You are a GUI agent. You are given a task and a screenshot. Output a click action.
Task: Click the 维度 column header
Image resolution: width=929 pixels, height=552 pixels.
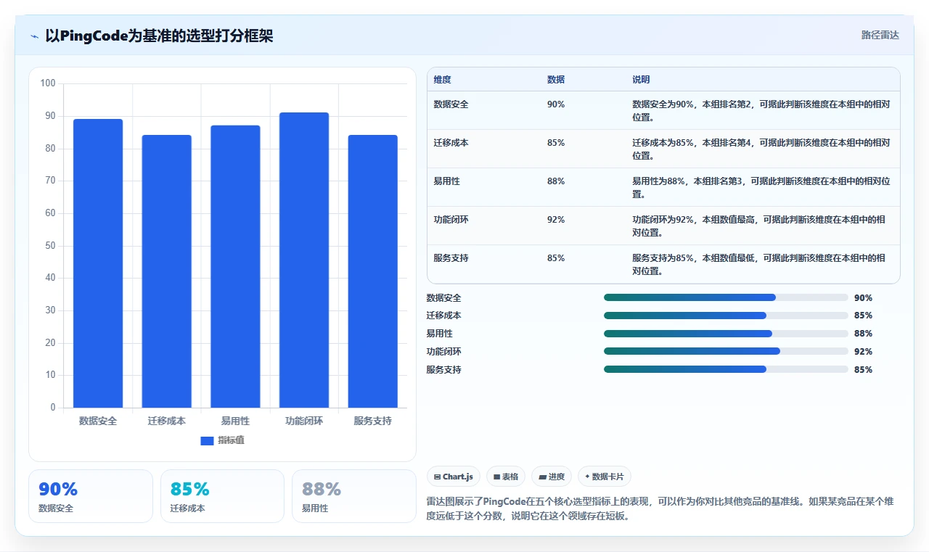(x=442, y=80)
